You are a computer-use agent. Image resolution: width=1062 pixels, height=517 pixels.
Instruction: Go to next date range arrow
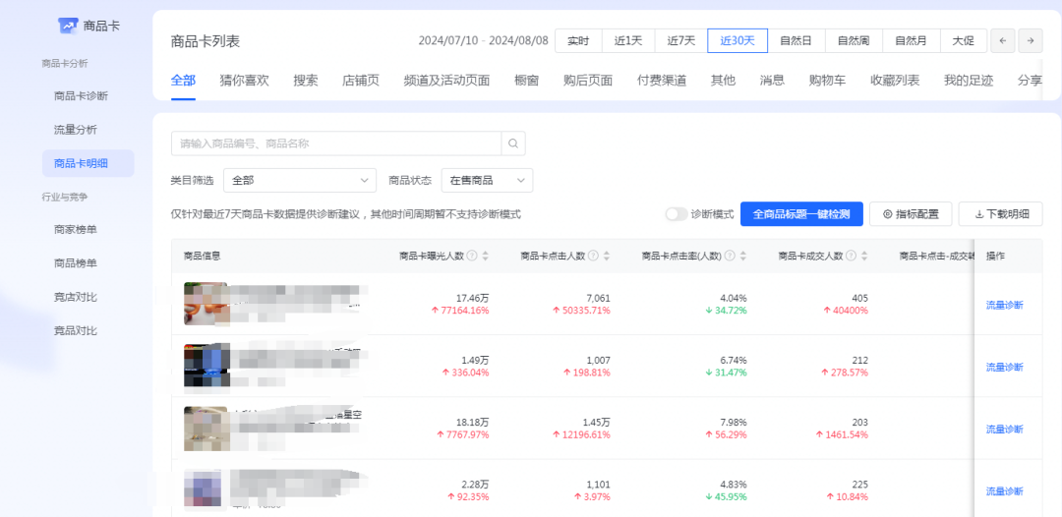click(x=1031, y=40)
